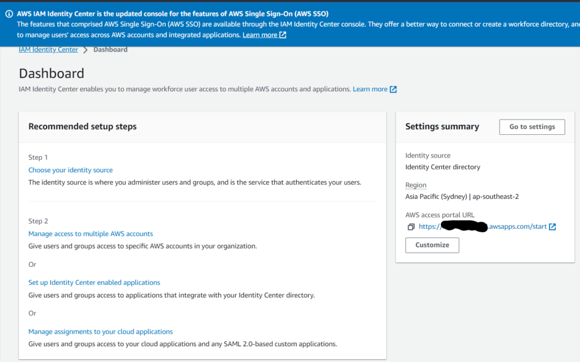Screen dimensions: 580x362
Task: Open the banner's Learn more link
Action: point(260,35)
